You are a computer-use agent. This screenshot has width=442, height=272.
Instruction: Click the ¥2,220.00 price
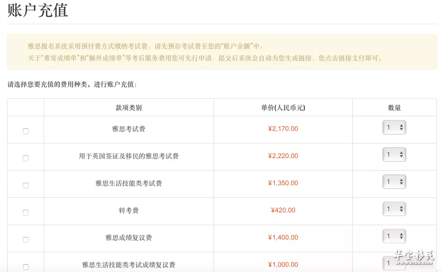tap(283, 156)
